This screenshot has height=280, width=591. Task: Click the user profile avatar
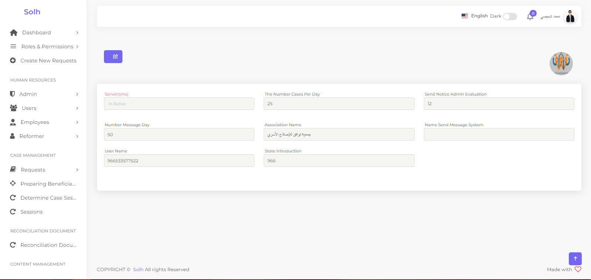pos(570,17)
